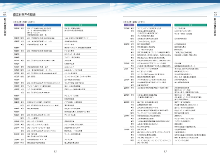This screenshot has height=155, width=220.
Task: Click the NJS 65th logo at the top left
Action: [x=5, y=14]
